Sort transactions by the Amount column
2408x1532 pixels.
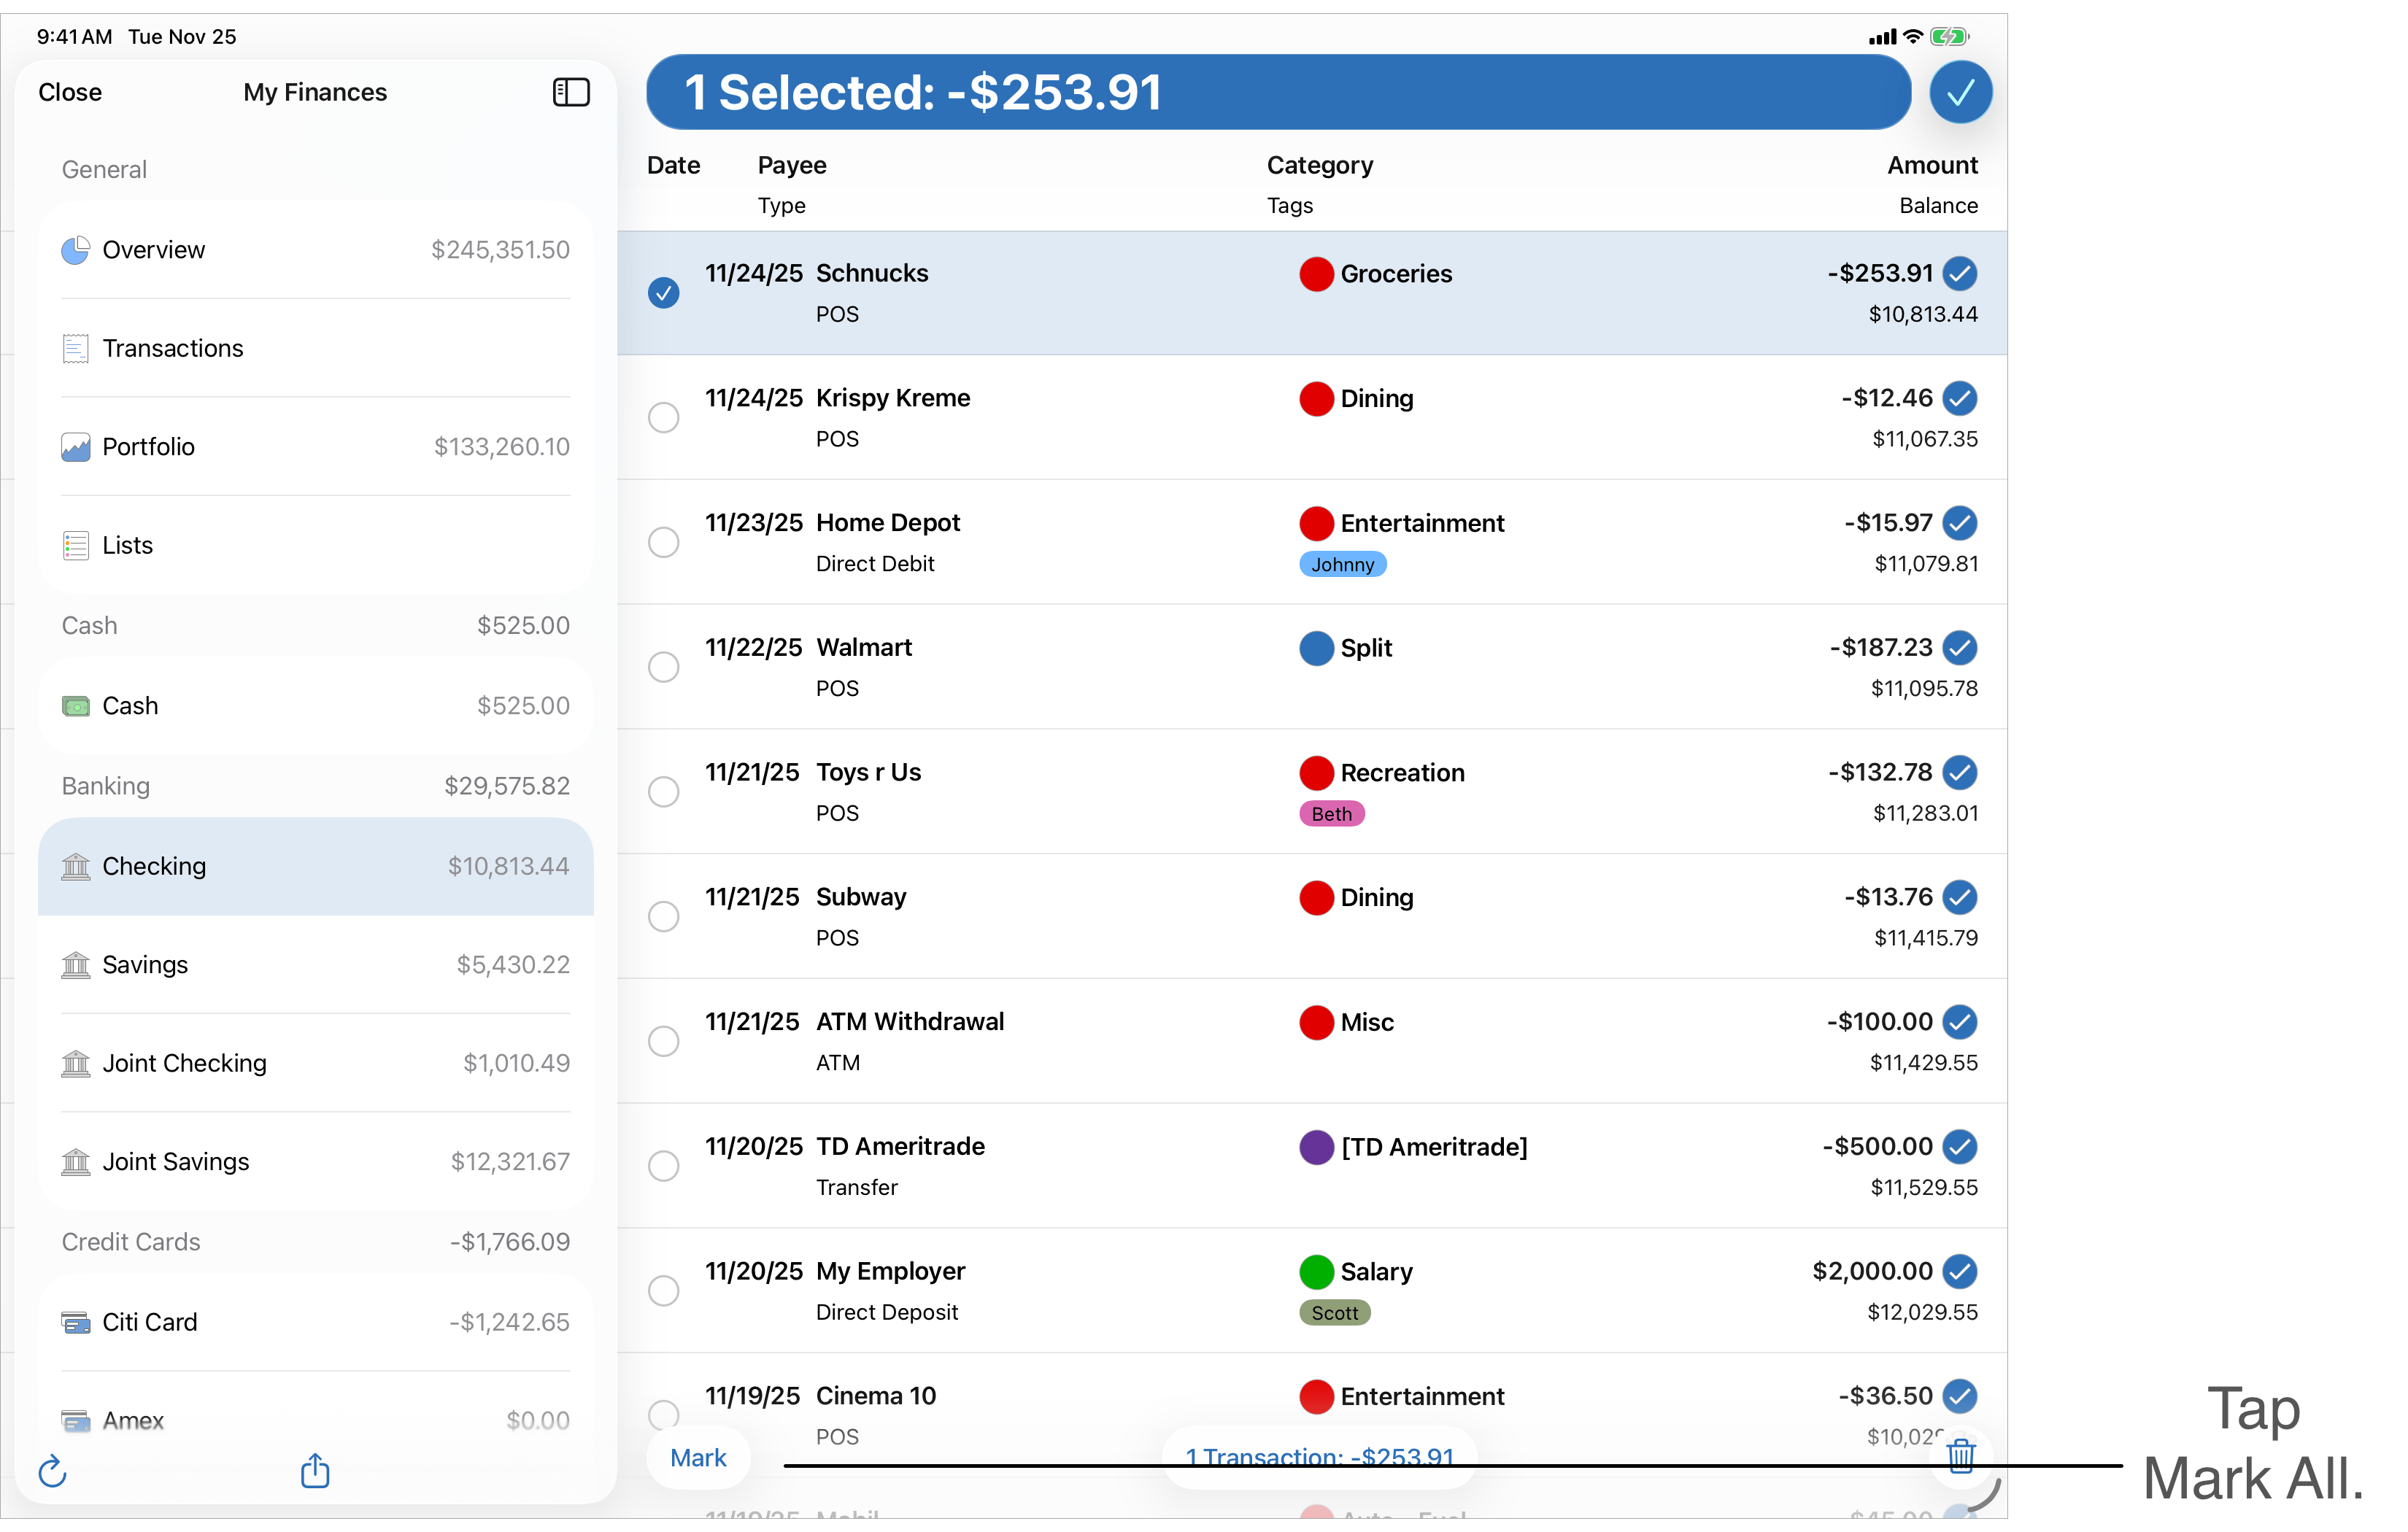pos(1932,165)
